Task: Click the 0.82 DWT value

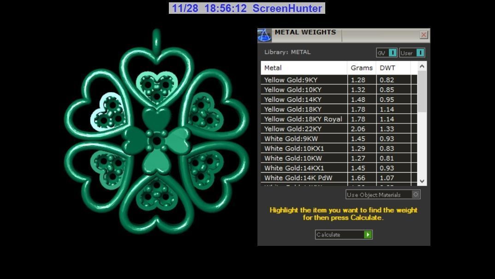Action: click(387, 80)
